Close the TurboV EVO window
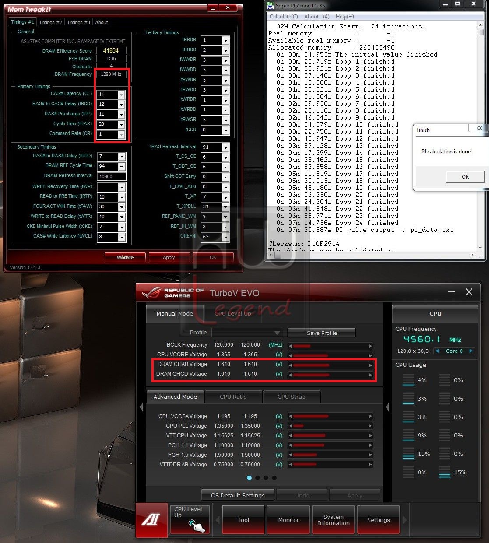This screenshot has height=543, width=489. click(469, 292)
